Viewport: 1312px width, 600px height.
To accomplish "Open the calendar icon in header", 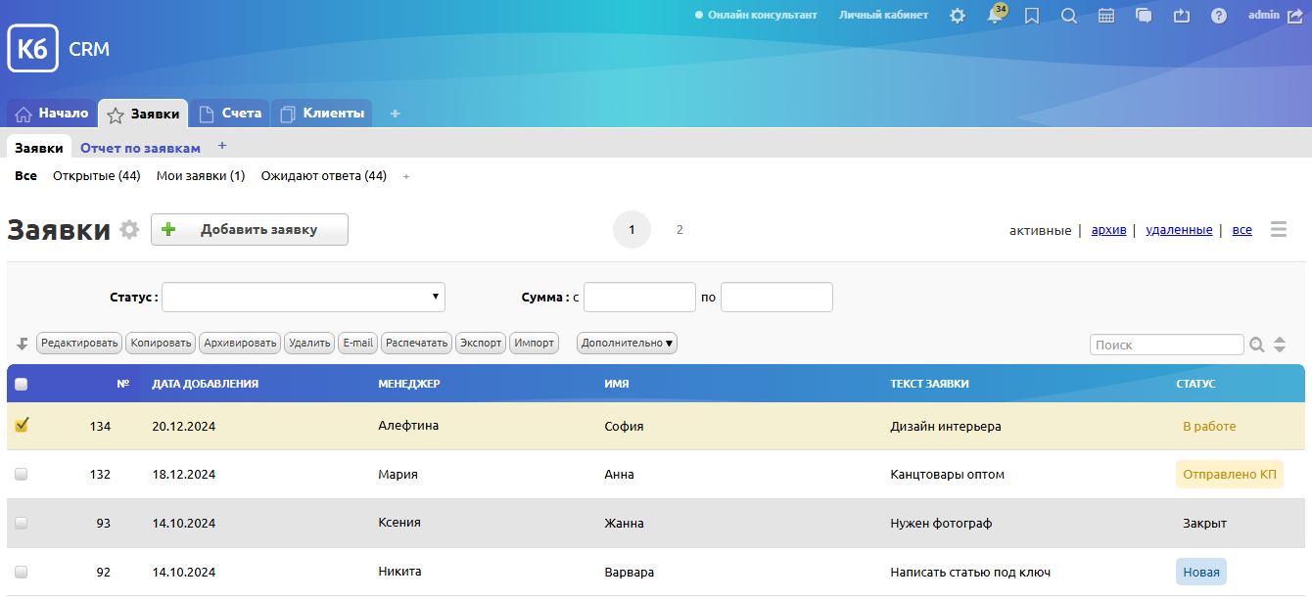I will [1106, 16].
